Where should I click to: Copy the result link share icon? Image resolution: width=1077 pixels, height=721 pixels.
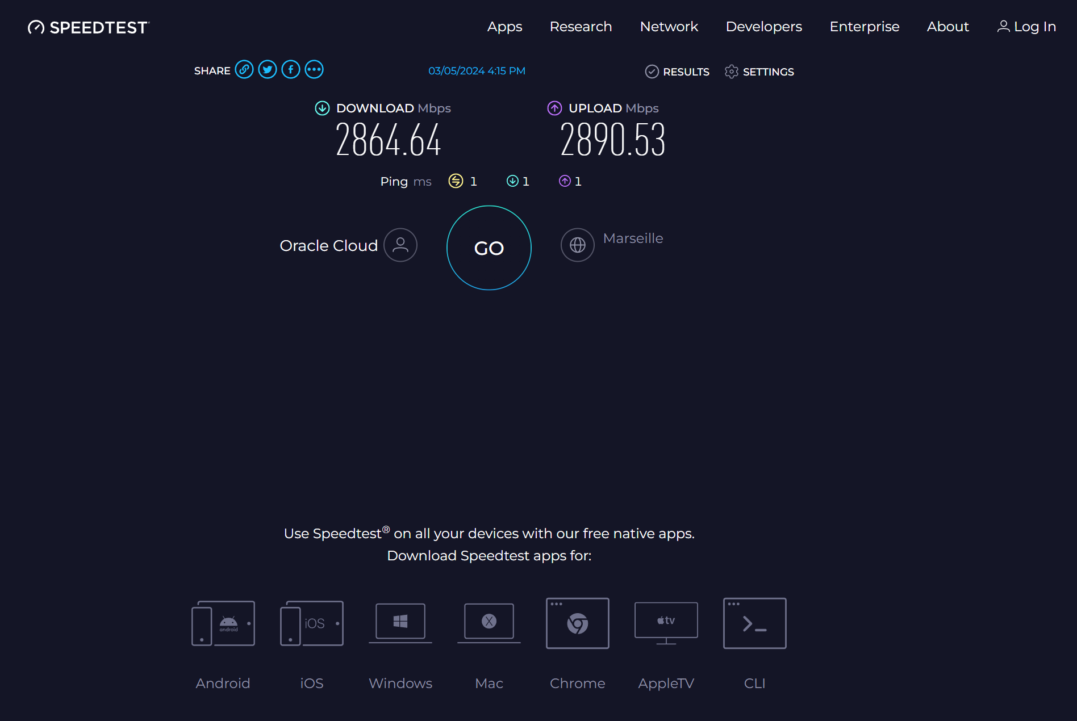pyautogui.click(x=244, y=69)
